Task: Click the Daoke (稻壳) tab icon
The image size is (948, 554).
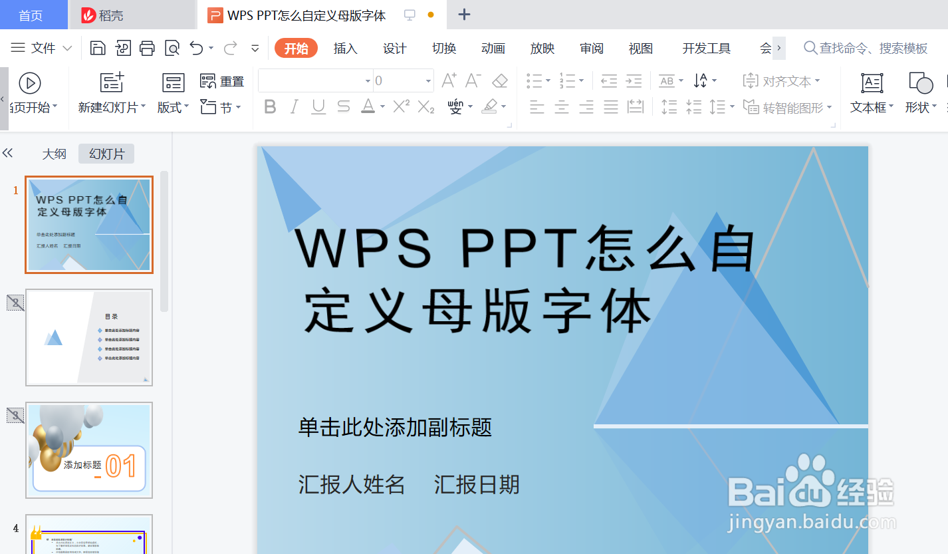Action: click(x=88, y=15)
